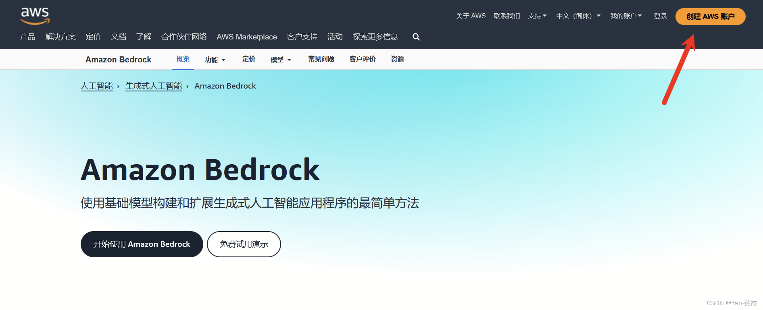Click the 人工智能 breadcrumb link
This screenshot has width=763, height=310.
click(x=97, y=86)
